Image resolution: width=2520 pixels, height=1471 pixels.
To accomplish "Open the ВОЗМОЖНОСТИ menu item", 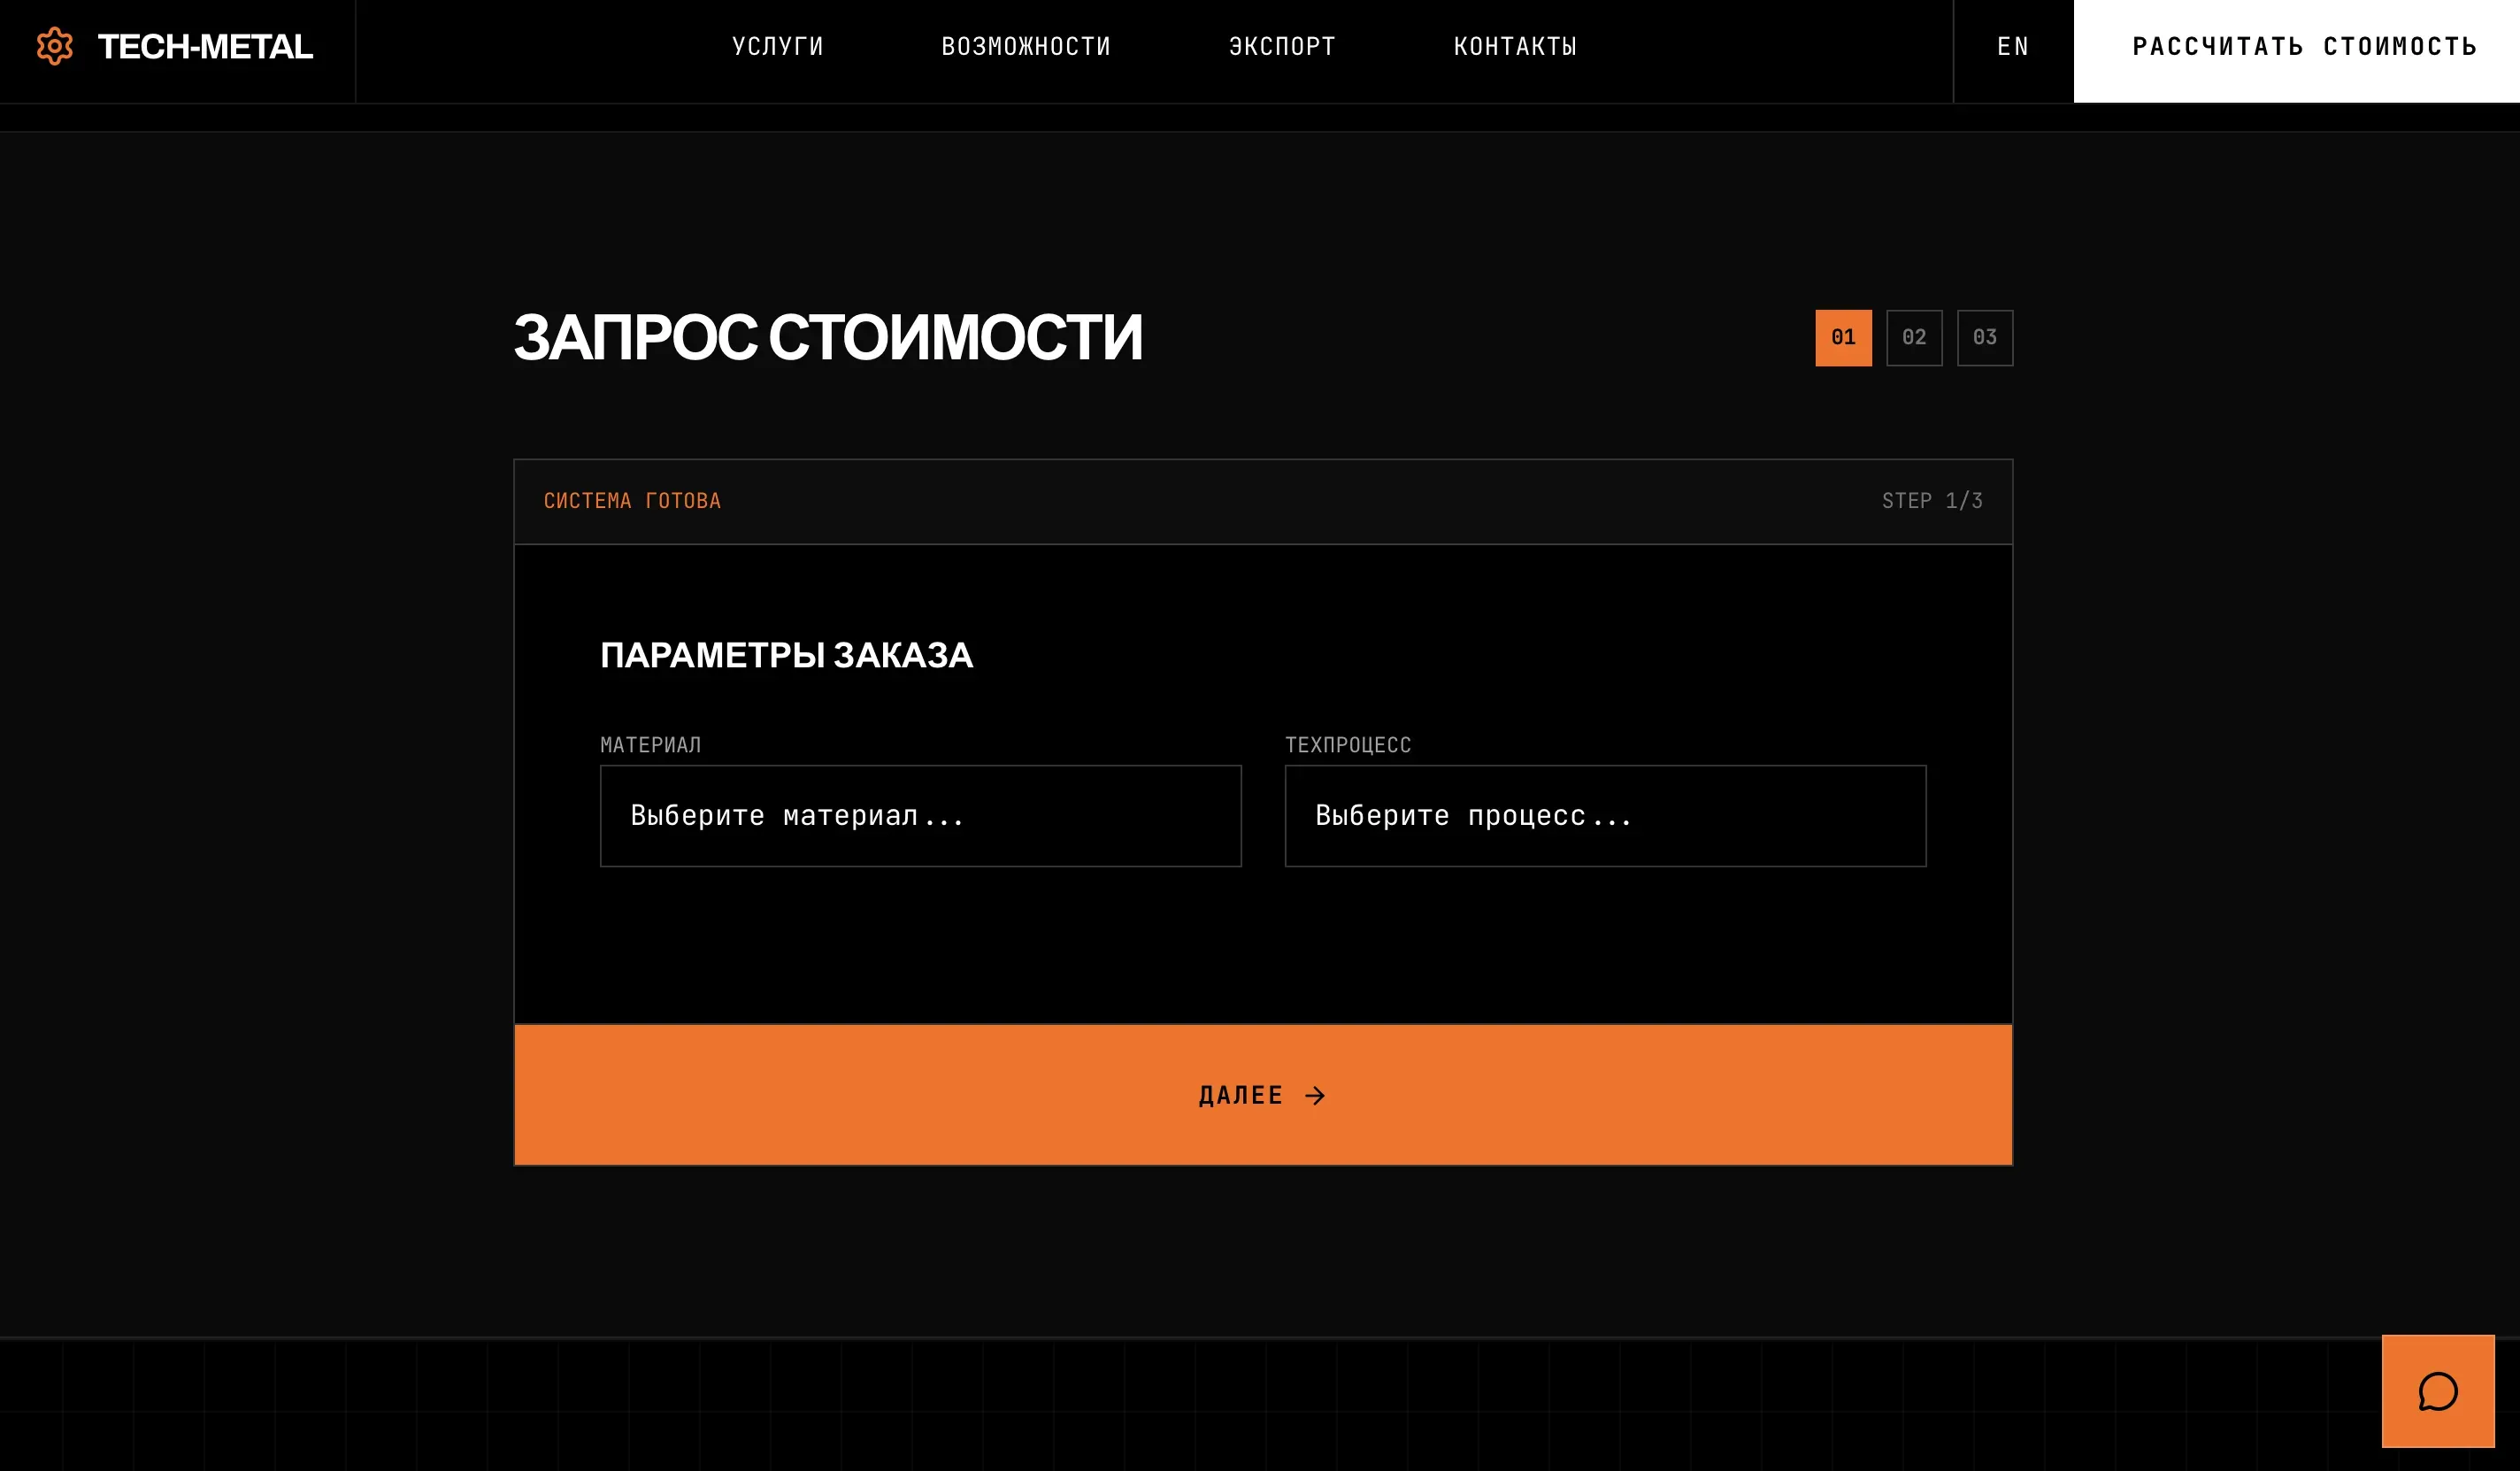I will pyautogui.click(x=1026, y=46).
